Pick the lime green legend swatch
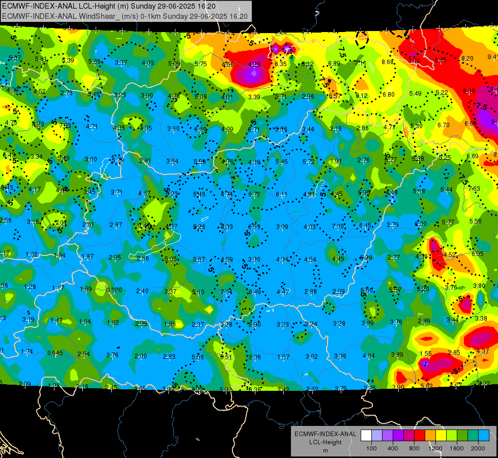The width and height of the screenshot is (498, 458). coord(452,436)
